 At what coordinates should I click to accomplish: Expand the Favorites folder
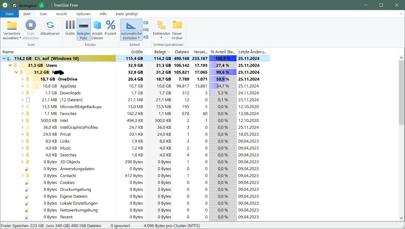point(22,113)
